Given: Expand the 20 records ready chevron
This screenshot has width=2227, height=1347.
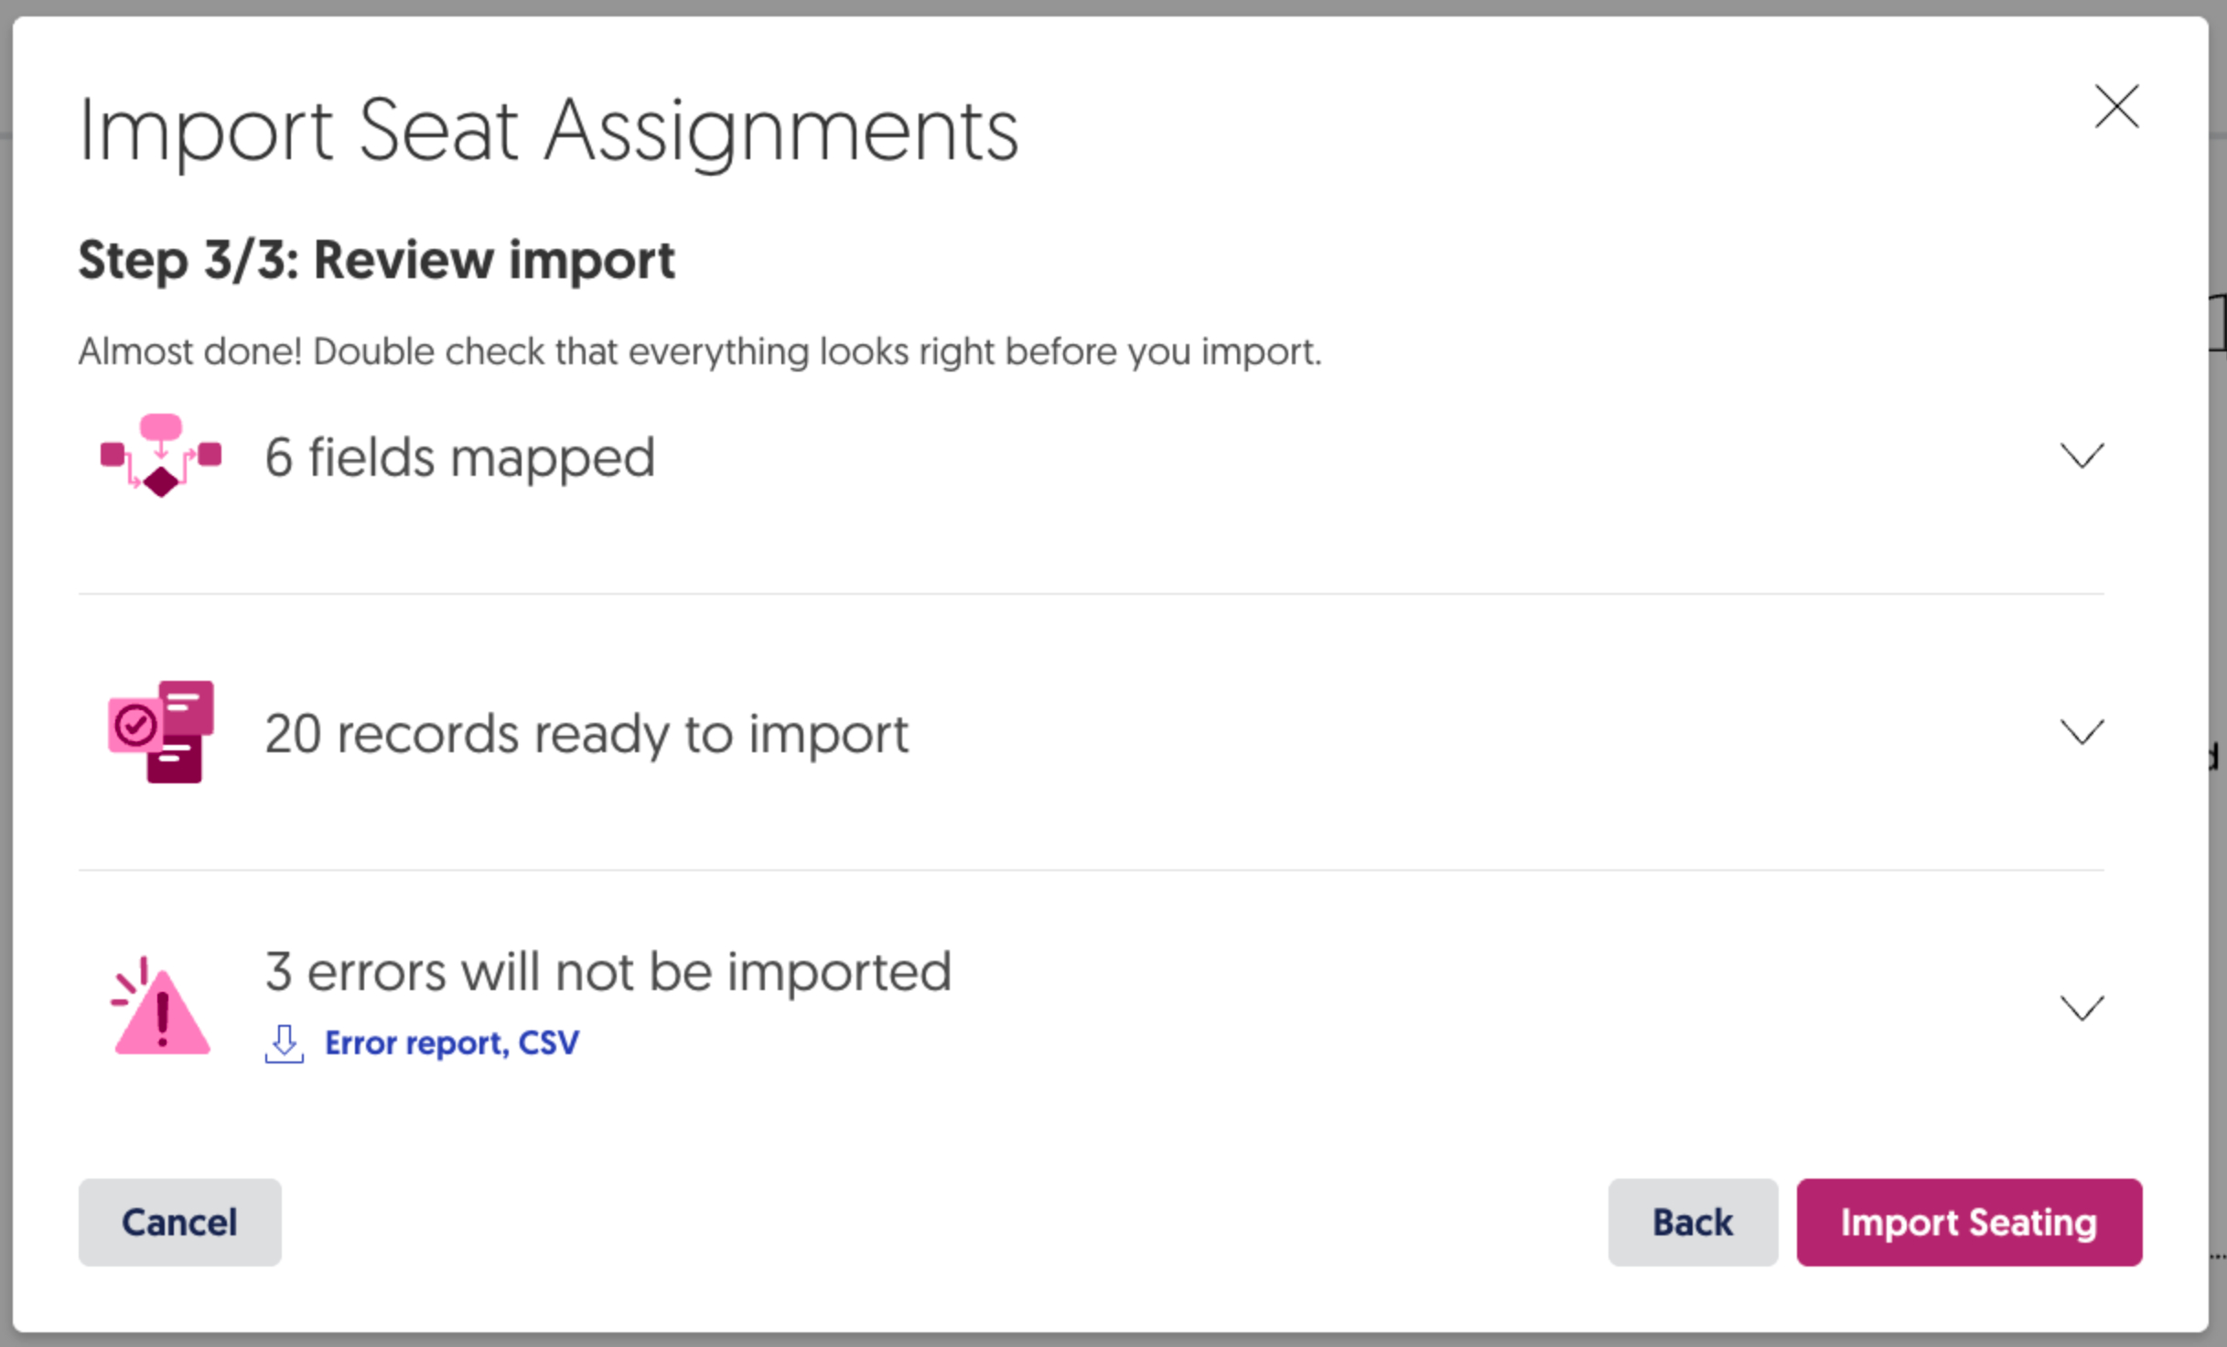Looking at the screenshot, I should point(2082,732).
